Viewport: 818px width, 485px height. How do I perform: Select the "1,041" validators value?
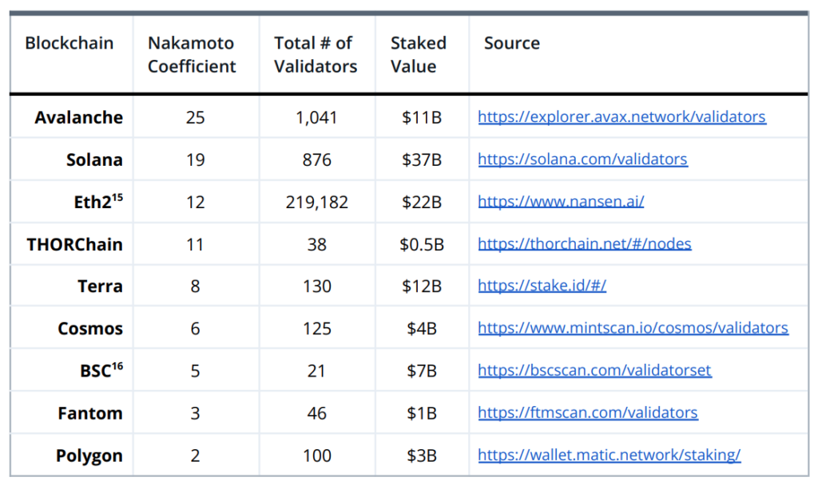316,118
